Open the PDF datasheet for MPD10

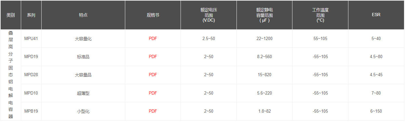pyautogui.click(x=153, y=93)
